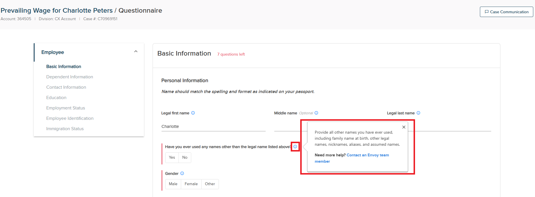This screenshot has height=197, width=535.
Task: Collapse the Employee section chevron
Action: tap(136, 52)
